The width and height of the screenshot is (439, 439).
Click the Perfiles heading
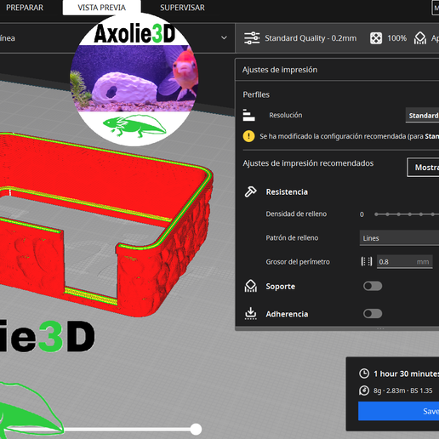[256, 94]
